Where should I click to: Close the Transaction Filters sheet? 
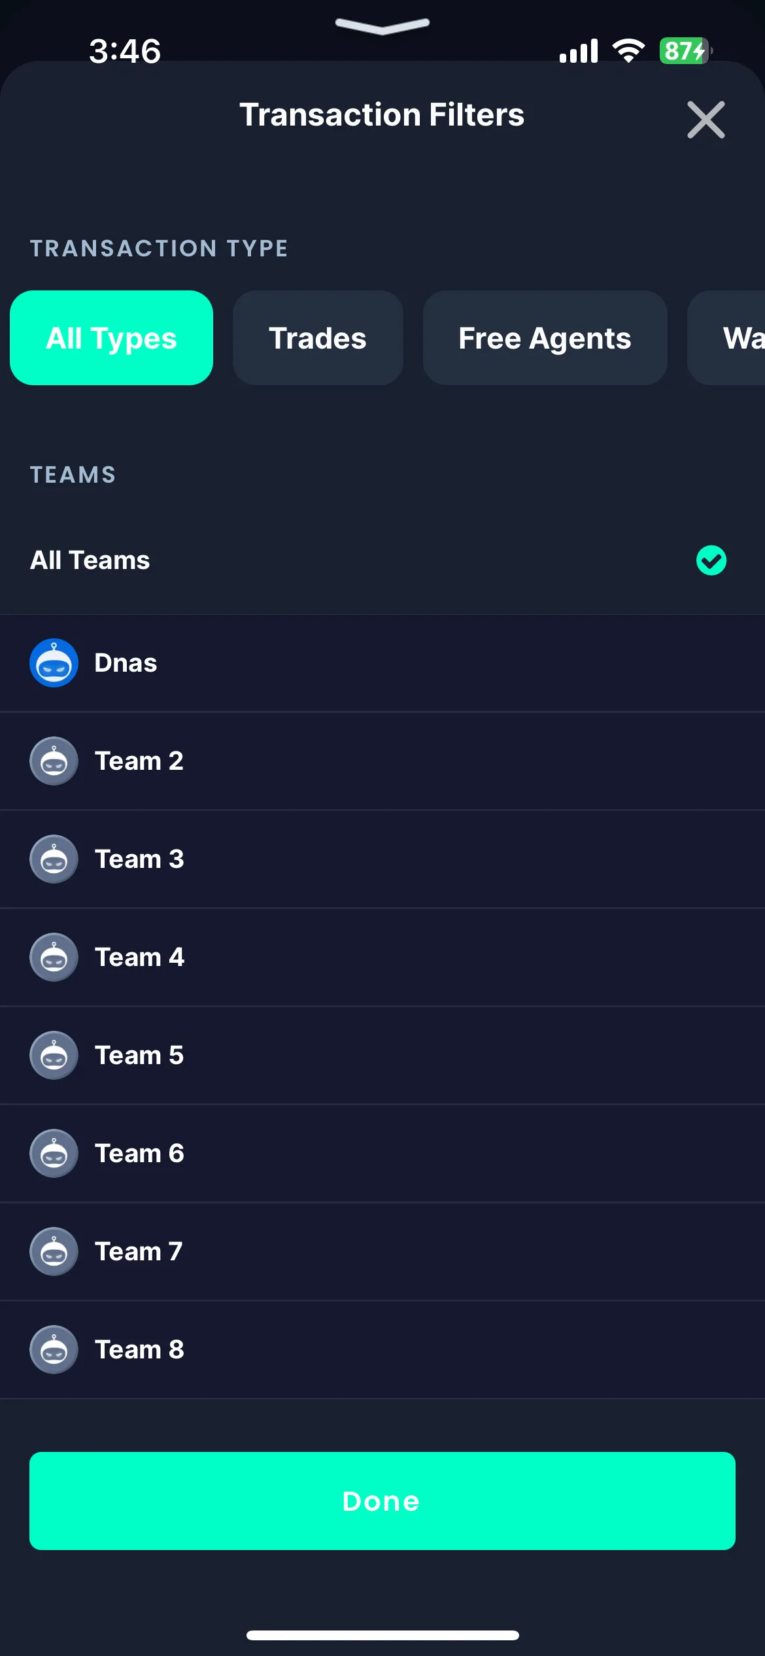tap(706, 120)
